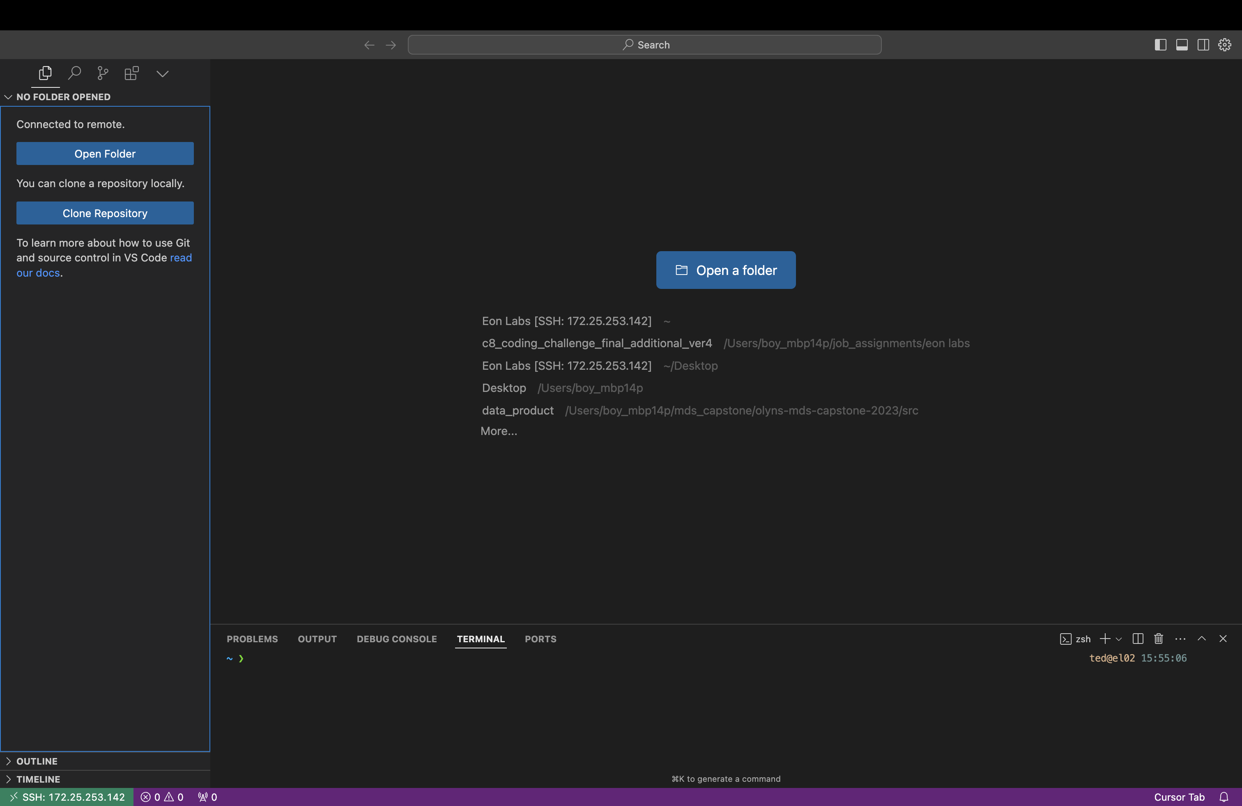Open recent data_product folder entry
Image resolution: width=1242 pixels, height=806 pixels.
pos(517,410)
